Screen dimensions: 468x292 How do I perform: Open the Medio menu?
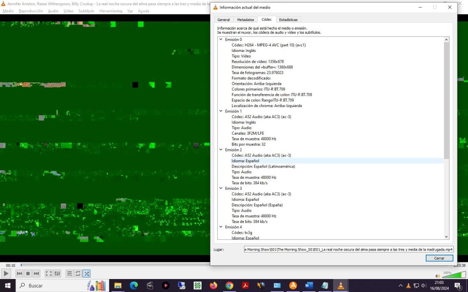tap(8, 11)
